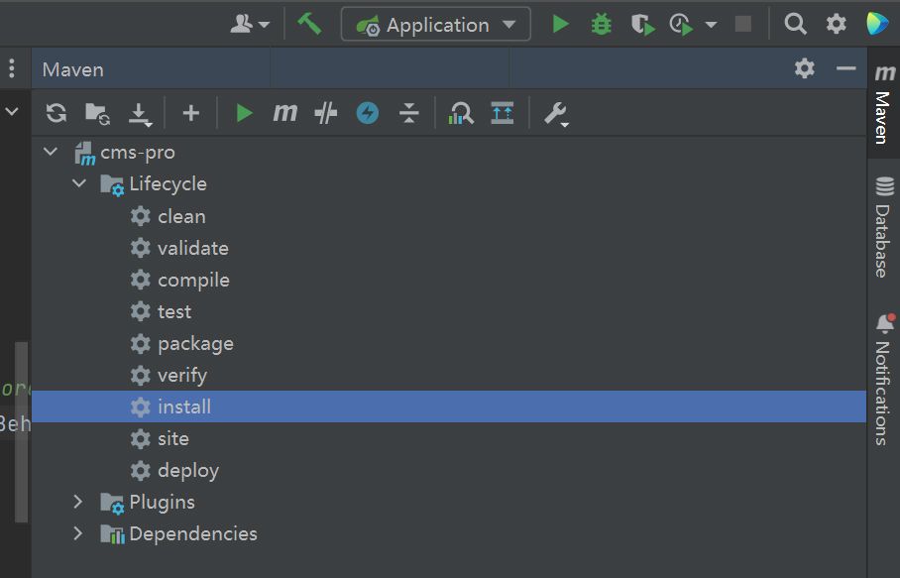Screen dimensions: 900x578
Task: Open the Database side tab
Action: pos(884,228)
